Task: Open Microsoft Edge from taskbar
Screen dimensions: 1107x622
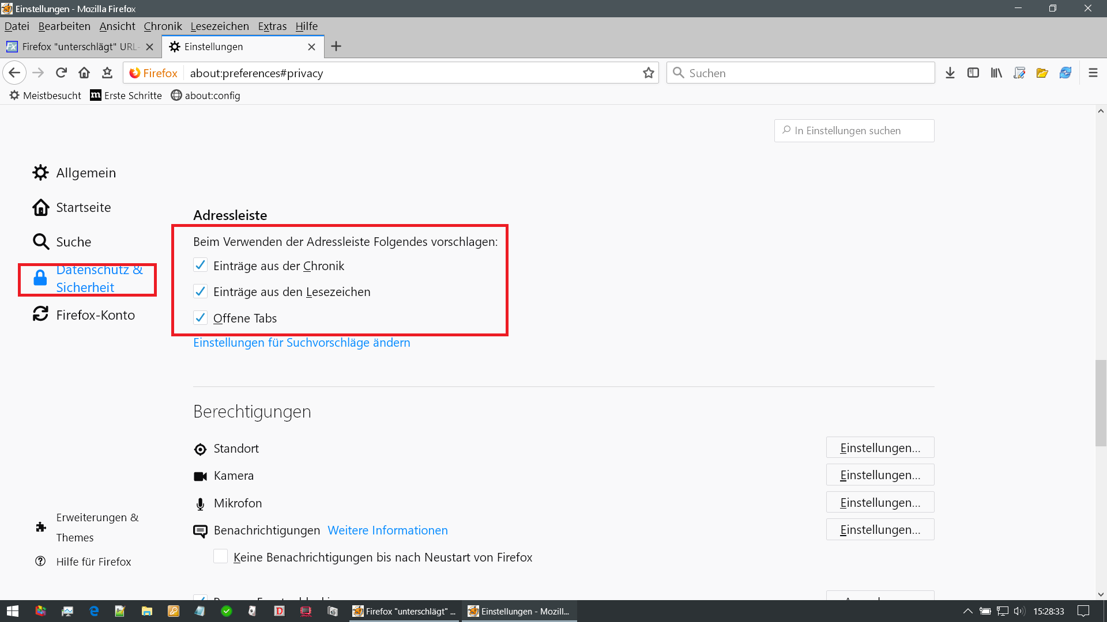Action: click(94, 611)
